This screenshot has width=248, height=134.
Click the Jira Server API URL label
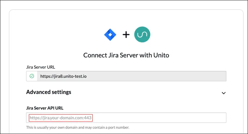45,108
